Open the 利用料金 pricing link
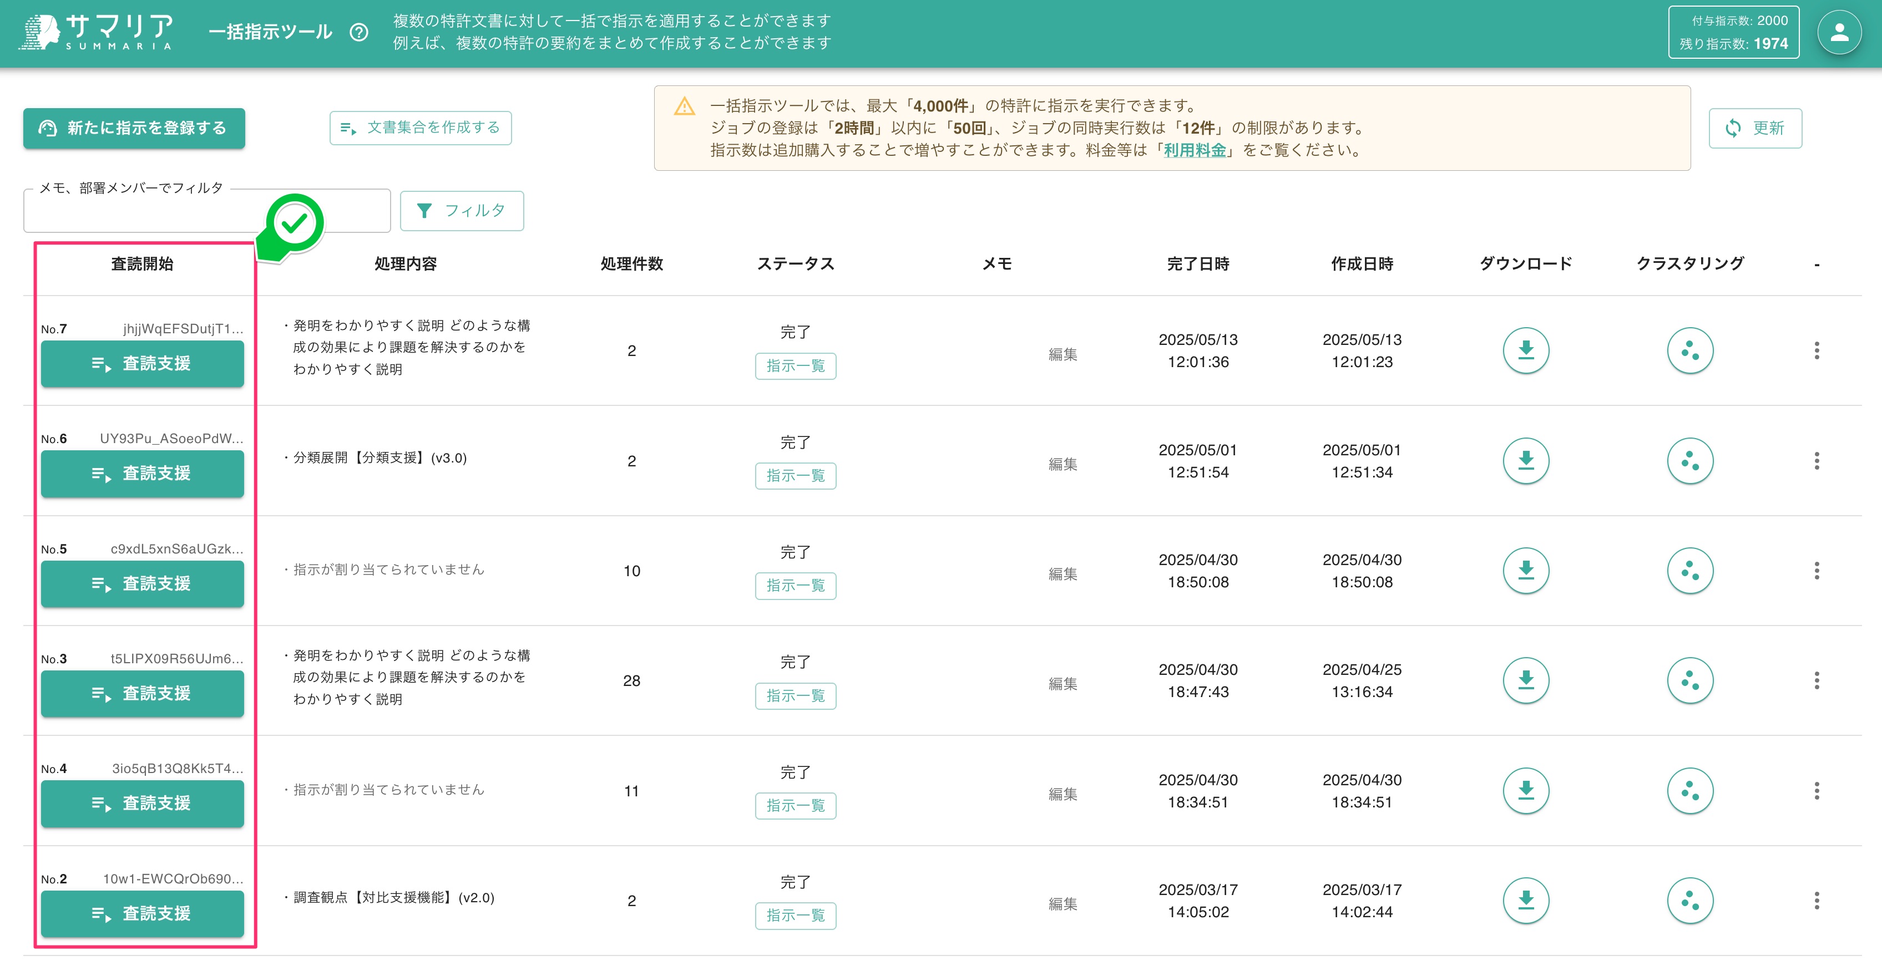 (1194, 151)
